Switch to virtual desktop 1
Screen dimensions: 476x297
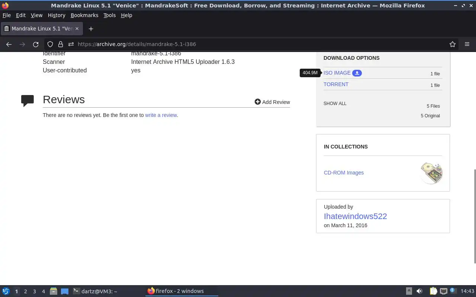tap(16, 291)
